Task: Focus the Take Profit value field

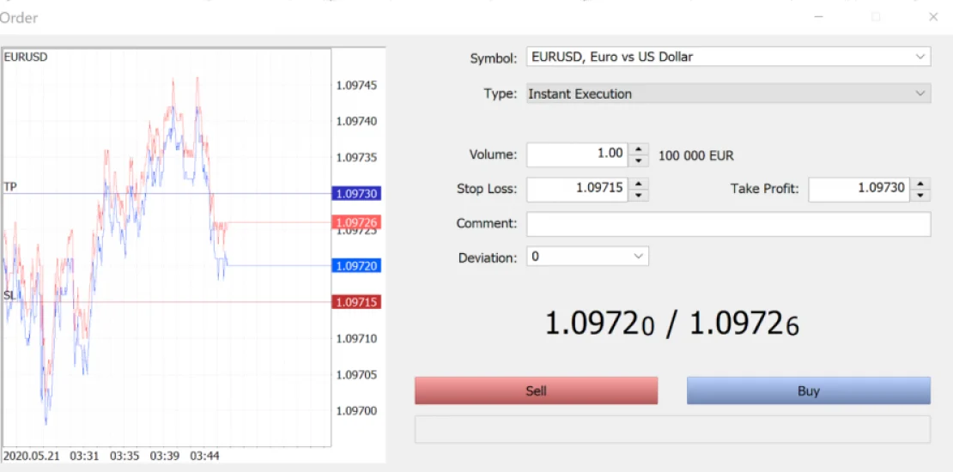Action: (x=859, y=189)
